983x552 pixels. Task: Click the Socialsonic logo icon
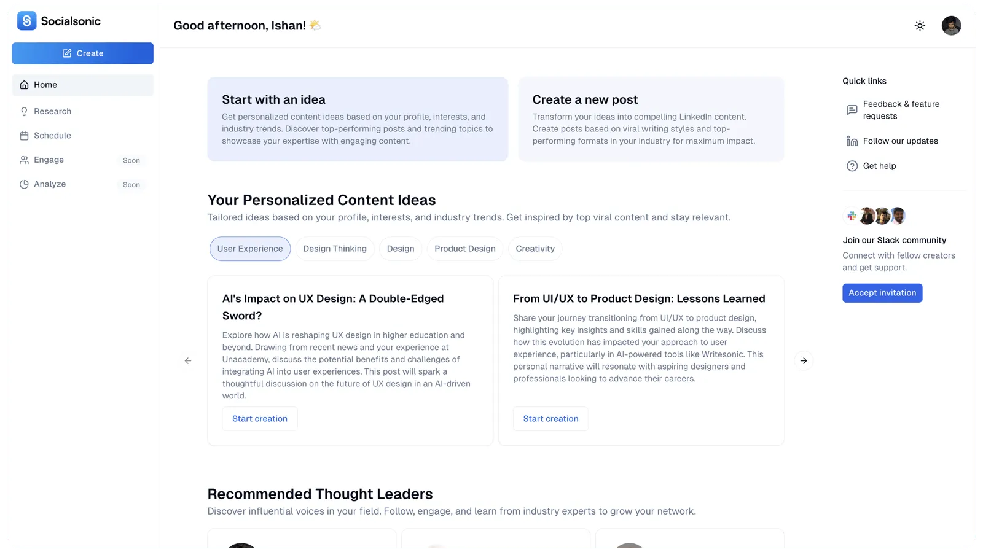pyautogui.click(x=26, y=21)
